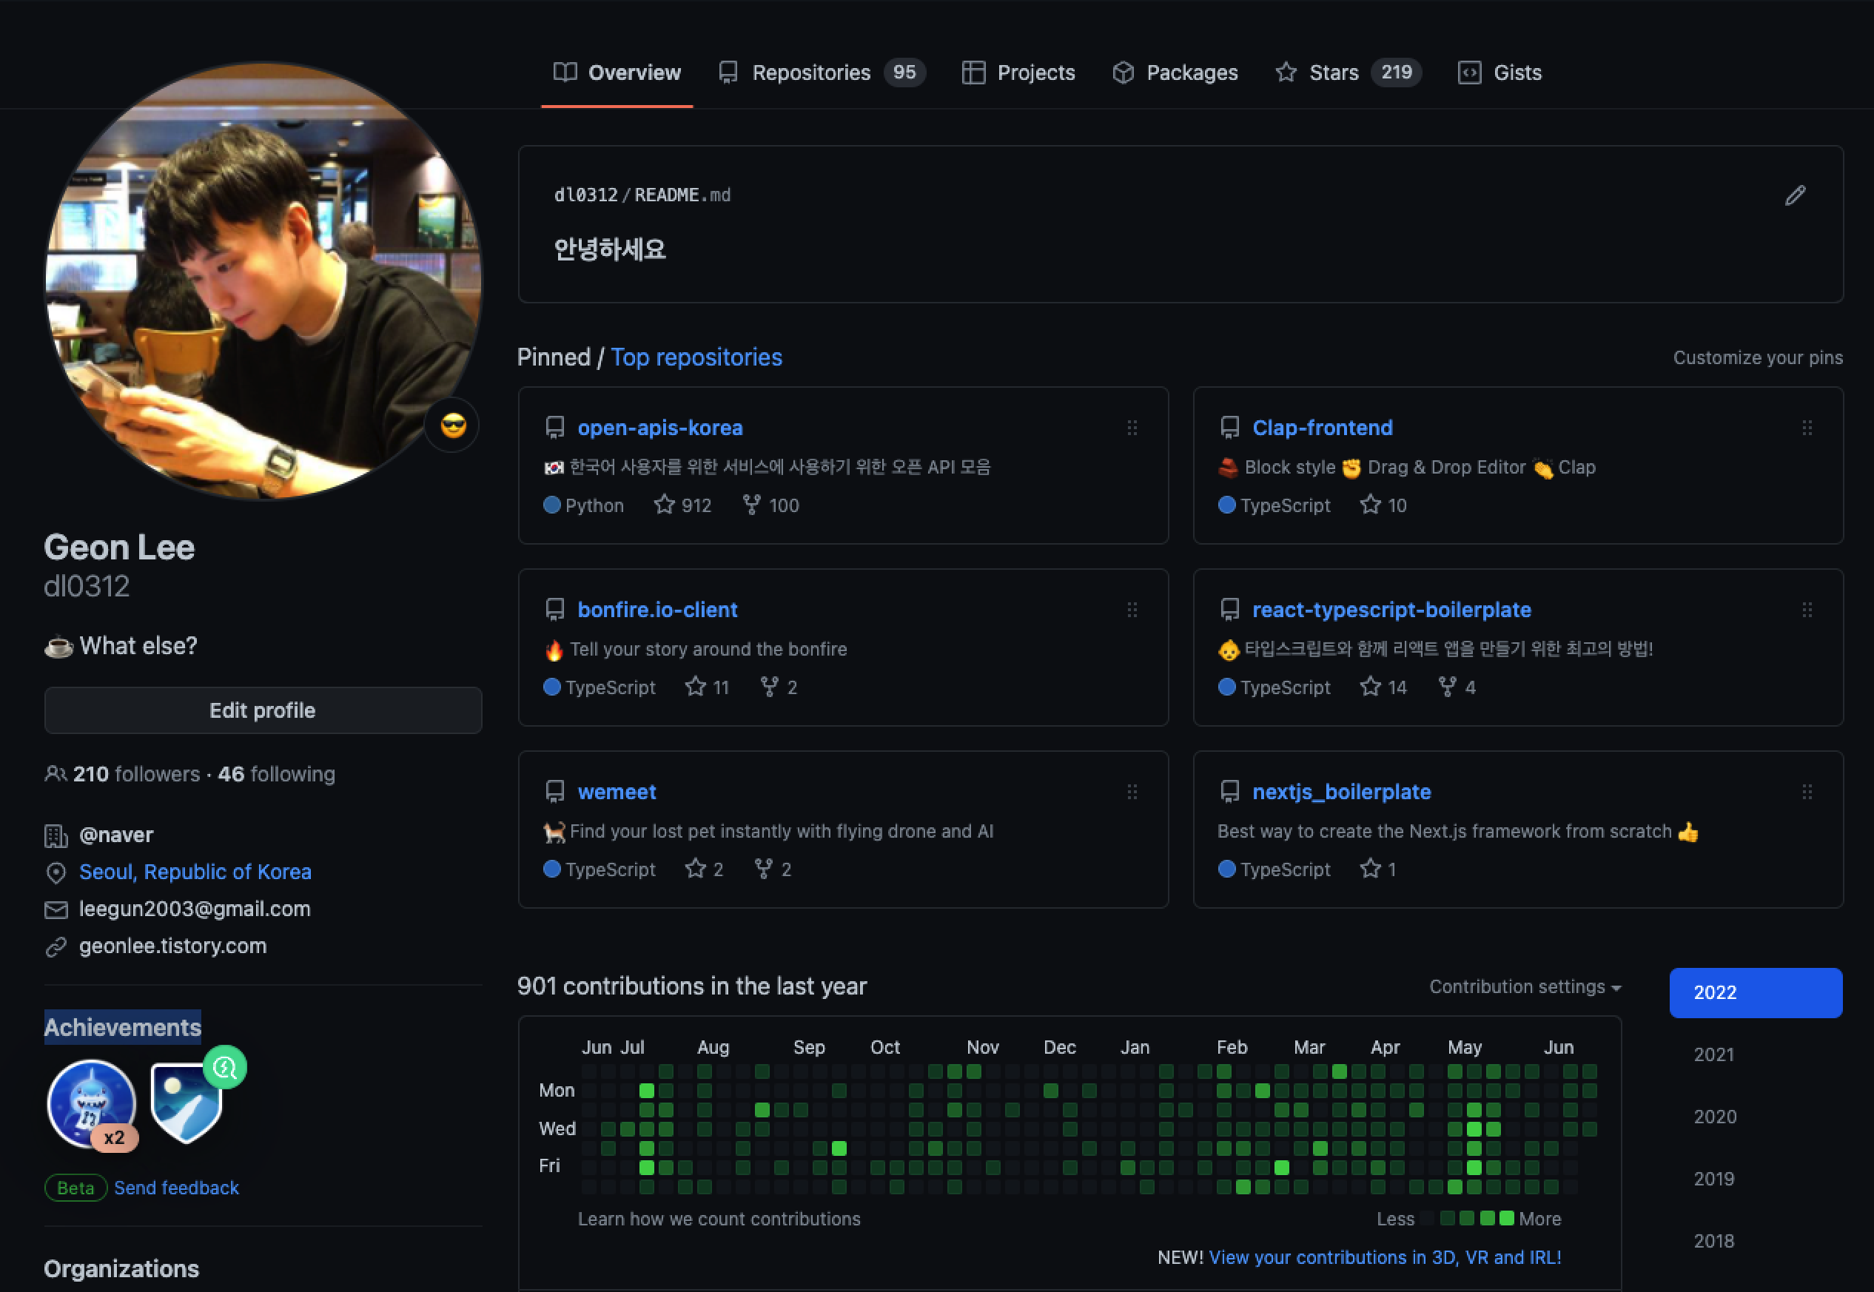Click the pencil icon to edit README
1874x1292 pixels.
coord(1795,195)
